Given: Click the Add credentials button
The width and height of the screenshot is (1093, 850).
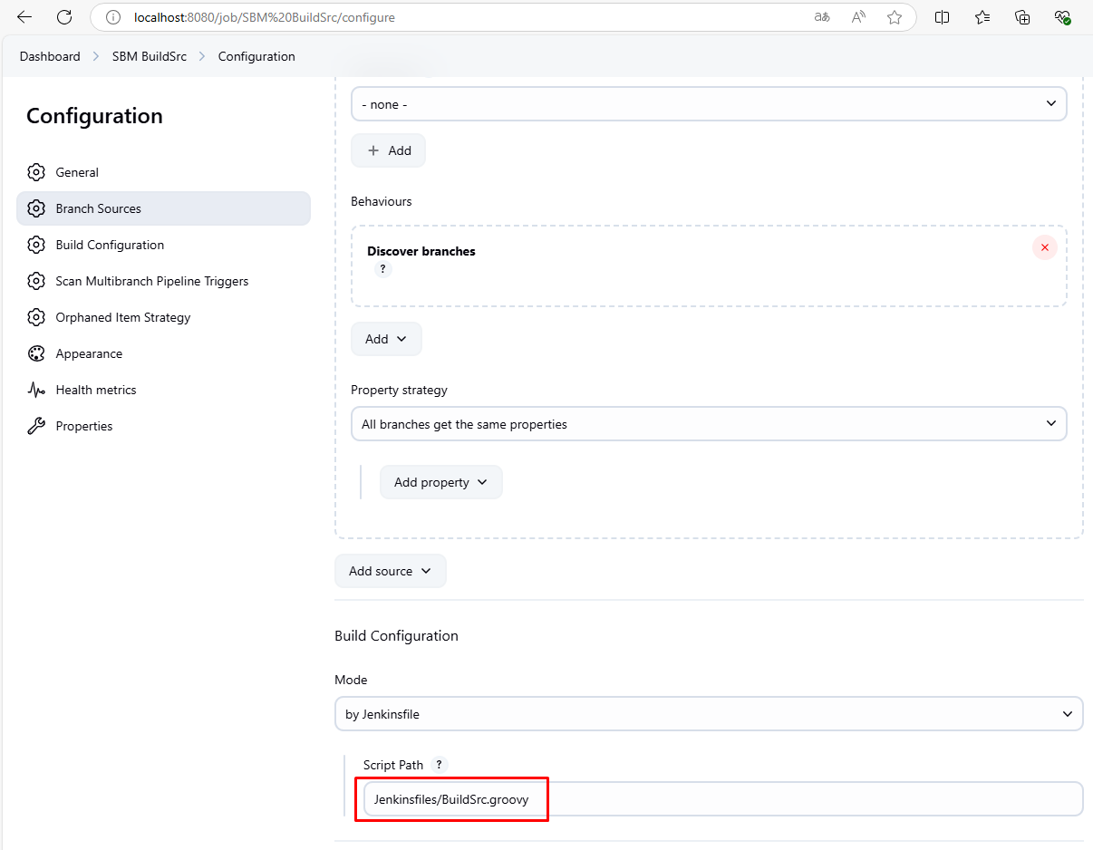Looking at the screenshot, I should tap(388, 150).
